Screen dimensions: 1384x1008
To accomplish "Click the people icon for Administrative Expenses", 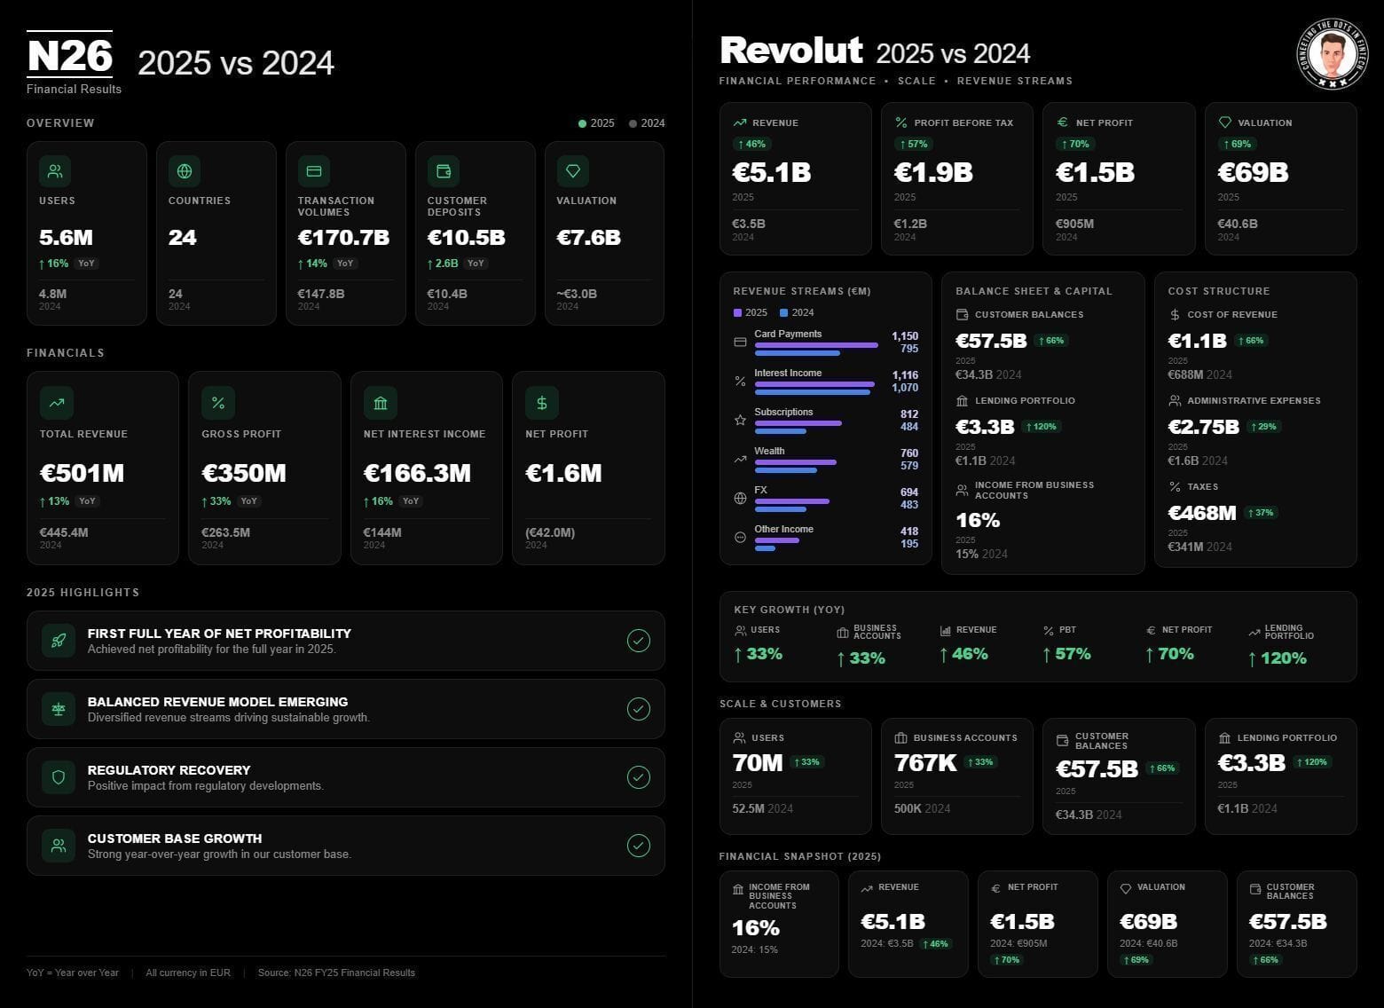I will pyautogui.click(x=1175, y=401).
